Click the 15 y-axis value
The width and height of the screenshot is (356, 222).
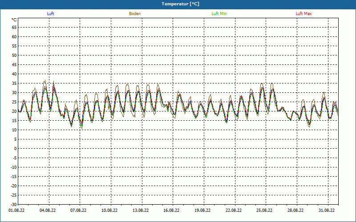[14, 121]
